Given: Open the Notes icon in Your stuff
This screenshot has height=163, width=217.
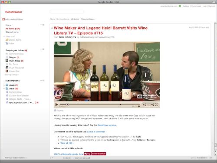Looking at the screenshot, I should 7,43.
